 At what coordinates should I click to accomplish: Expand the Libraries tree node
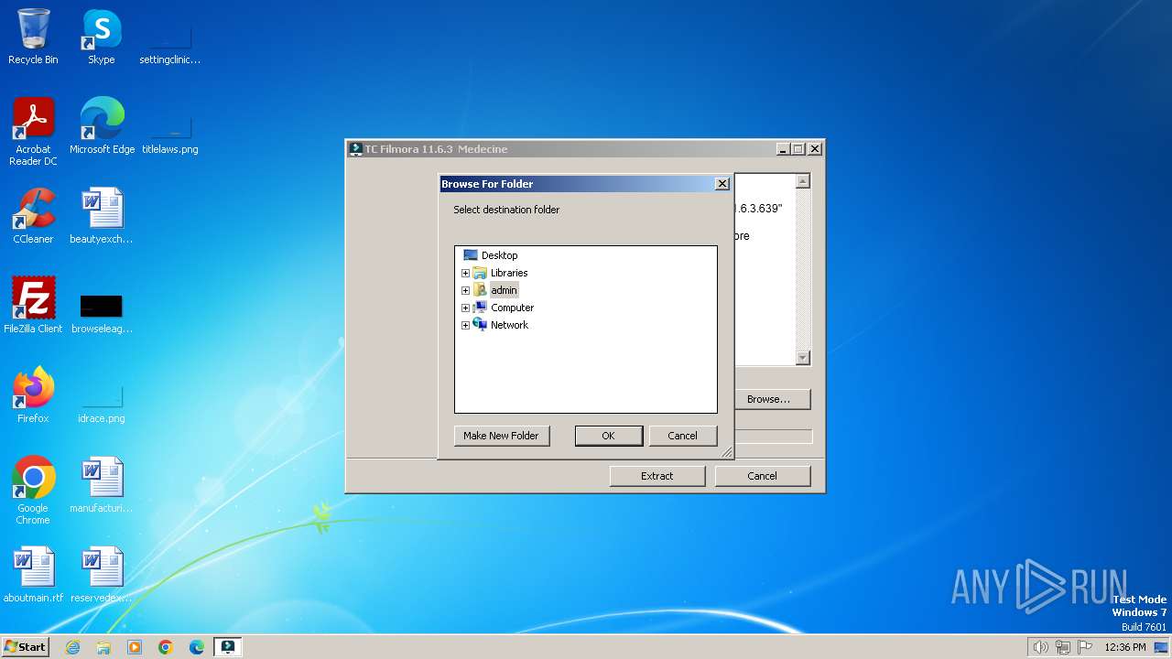tap(465, 273)
